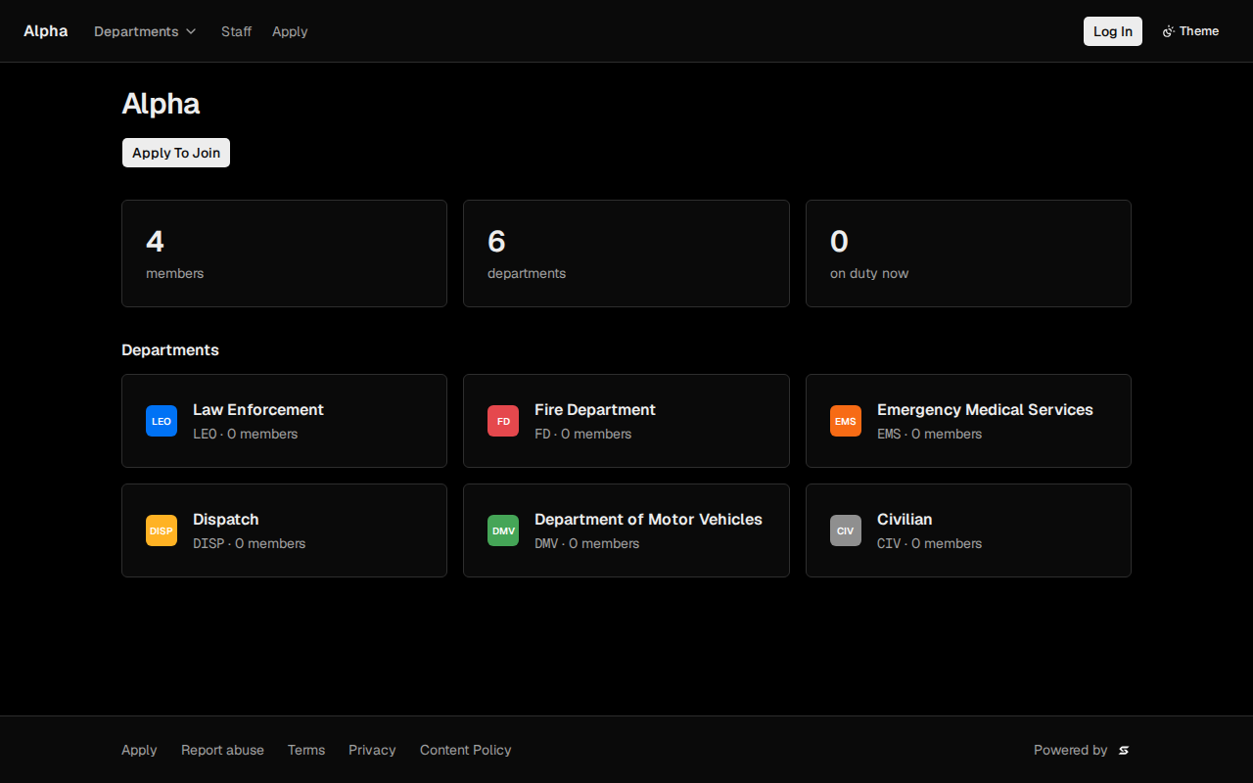The height and width of the screenshot is (783, 1253).
Task: Expand the Departments dropdown menu
Action: (145, 31)
